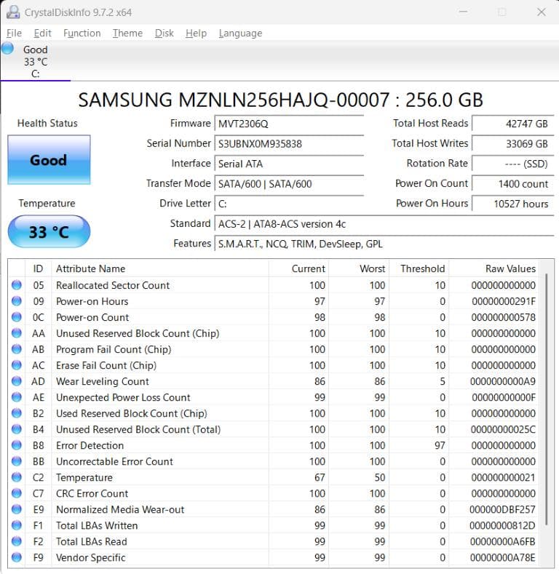Select the Error Detection attribute name

click(90, 445)
